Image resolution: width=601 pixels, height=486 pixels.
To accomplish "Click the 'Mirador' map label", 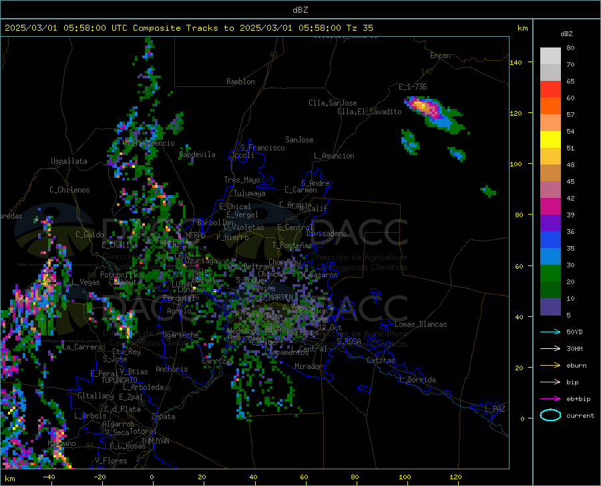I will tap(308, 366).
